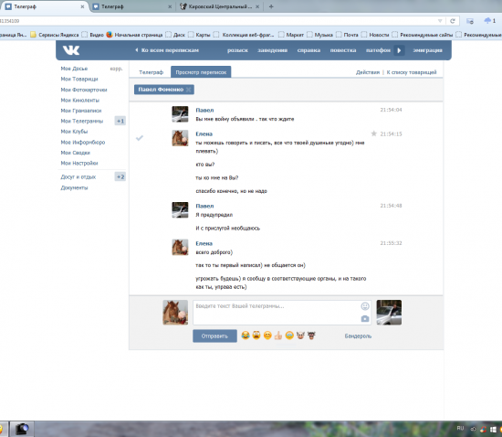Switch to Просмотр переписок tab
Screen dimensions: 502x437
[x=201, y=72]
